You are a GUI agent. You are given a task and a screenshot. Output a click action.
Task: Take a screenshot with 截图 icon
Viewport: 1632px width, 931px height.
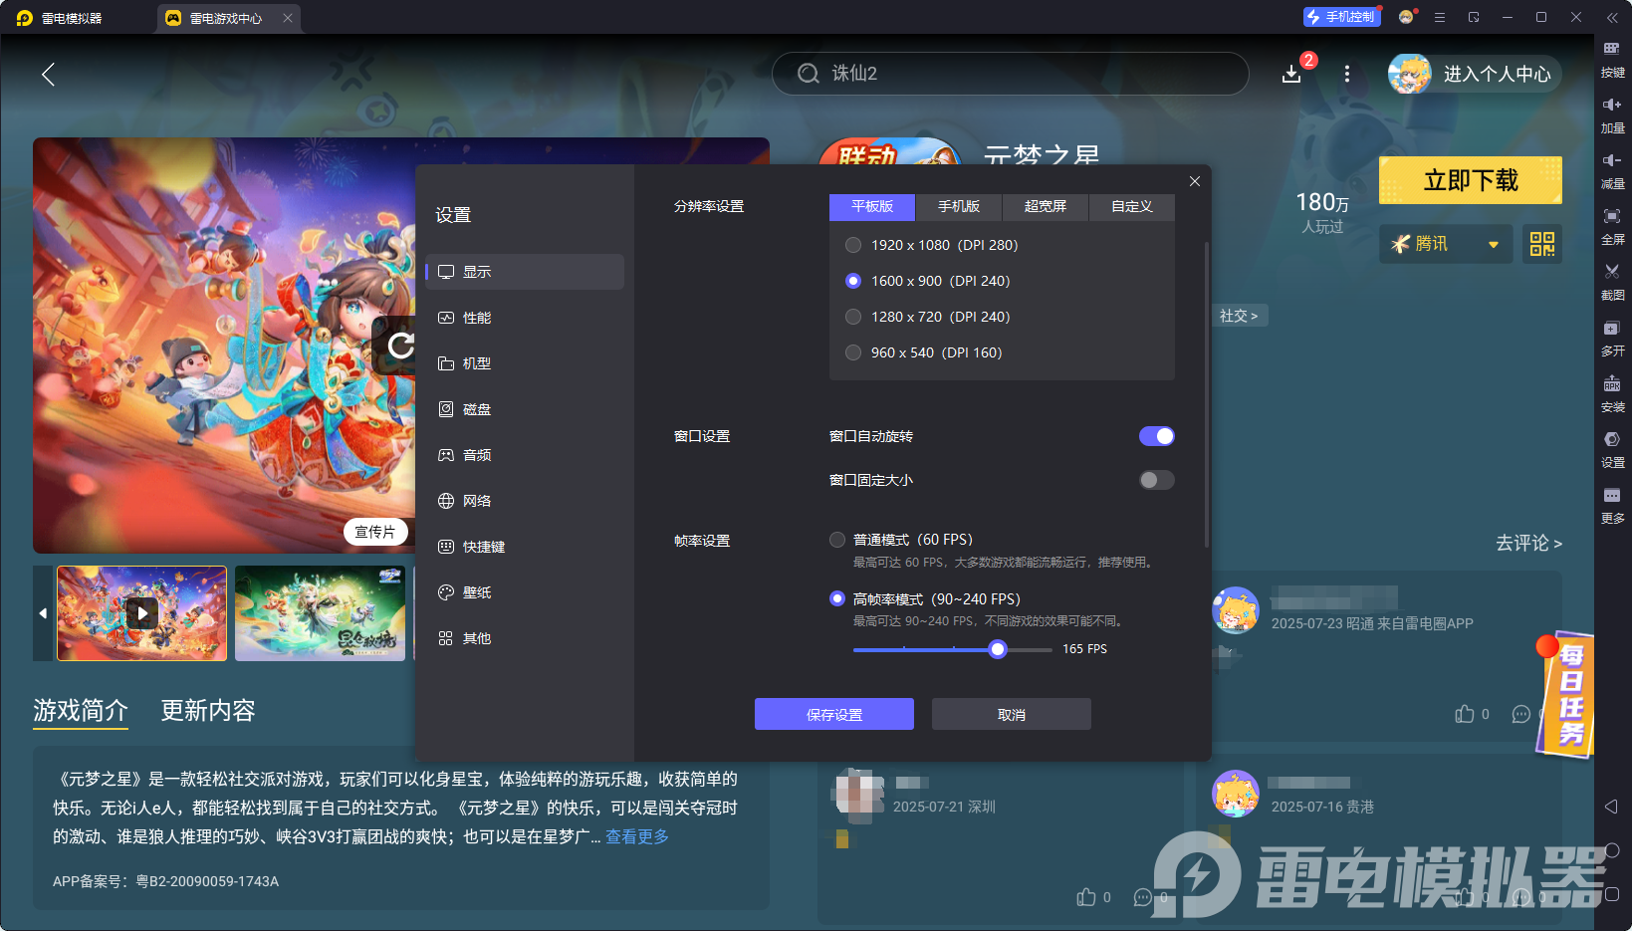coord(1612,282)
